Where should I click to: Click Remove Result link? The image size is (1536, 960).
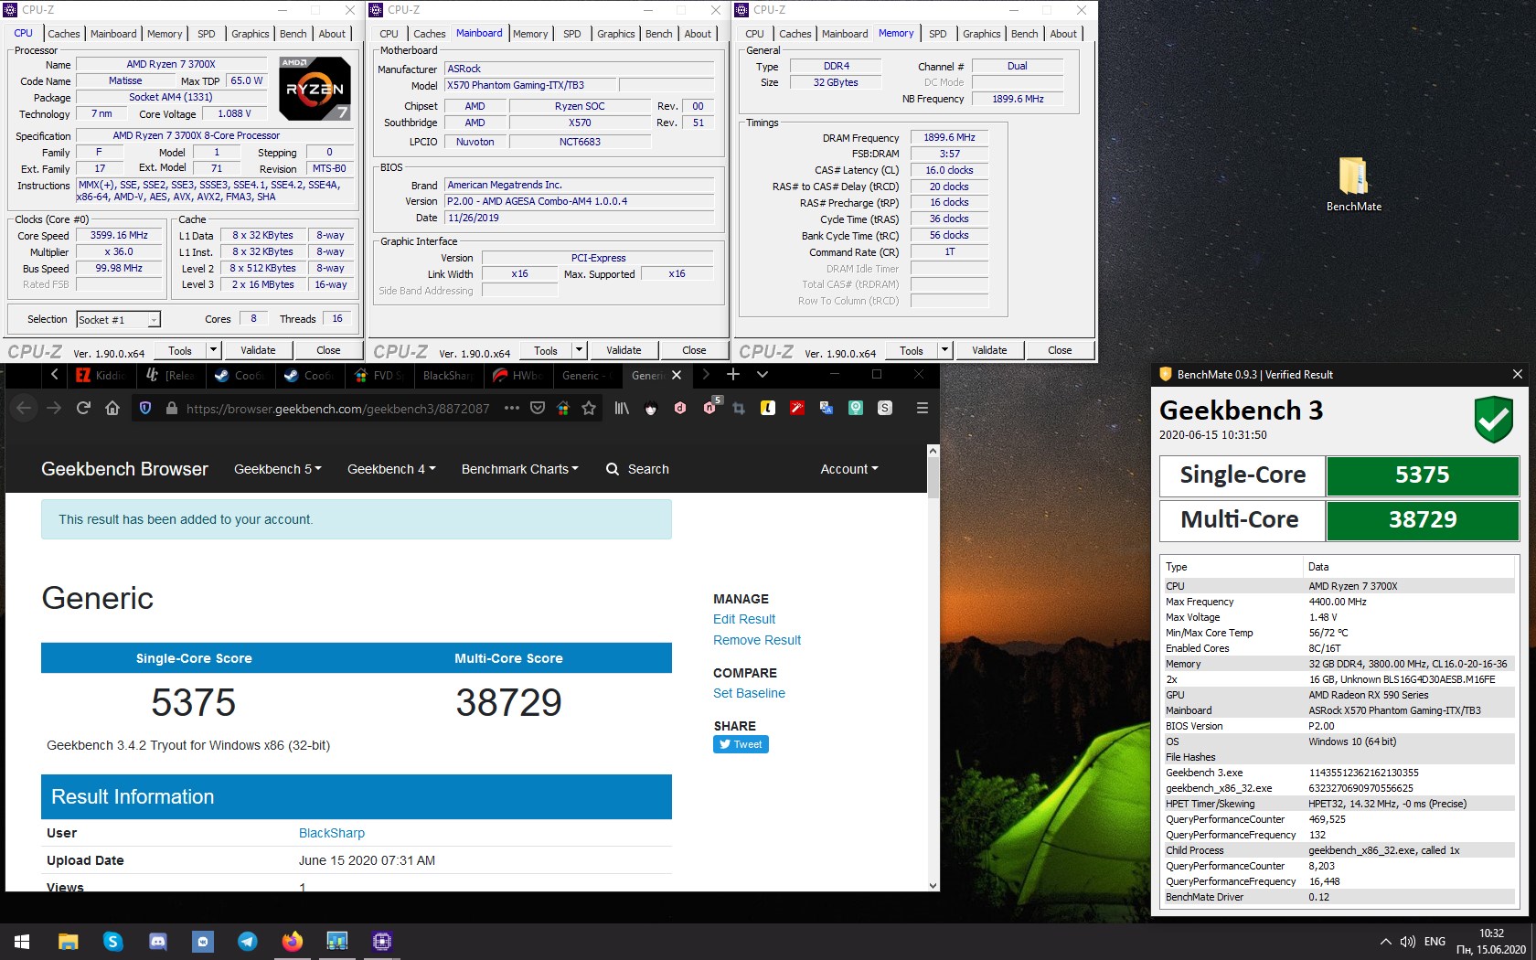pos(757,640)
